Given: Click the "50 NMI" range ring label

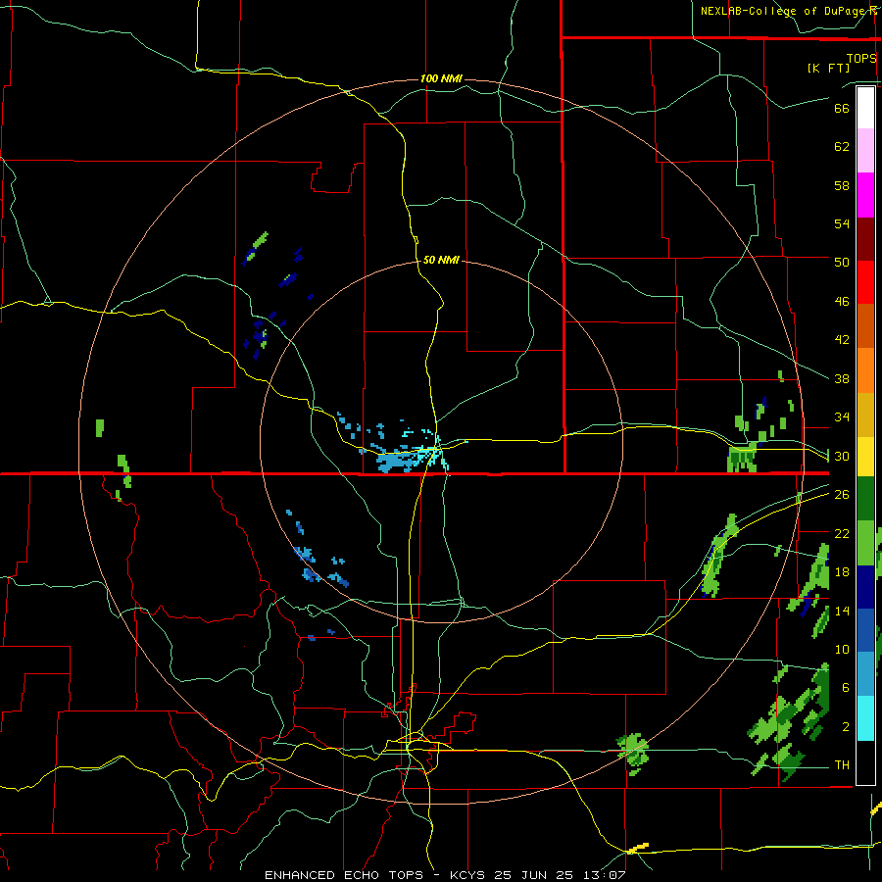Looking at the screenshot, I should pyautogui.click(x=441, y=260).
